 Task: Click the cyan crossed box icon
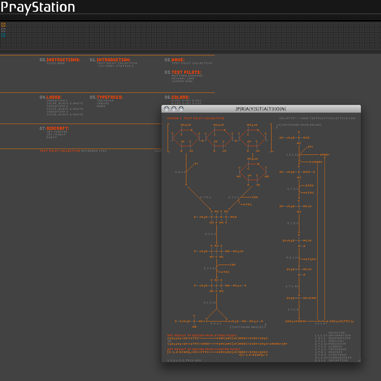click(x=3, y=35)
